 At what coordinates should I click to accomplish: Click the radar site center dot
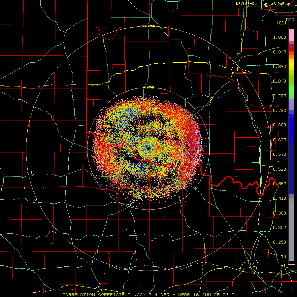click(148, 148)
